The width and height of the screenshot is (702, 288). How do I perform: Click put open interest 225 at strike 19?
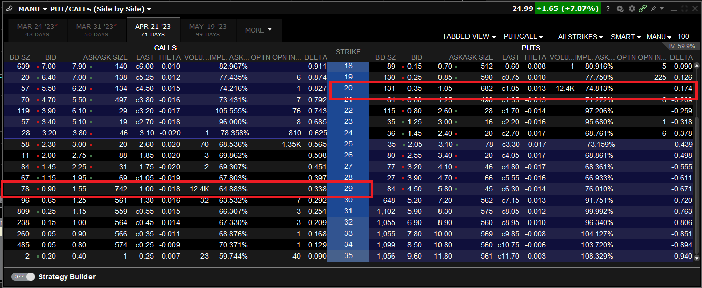[660, 77]
